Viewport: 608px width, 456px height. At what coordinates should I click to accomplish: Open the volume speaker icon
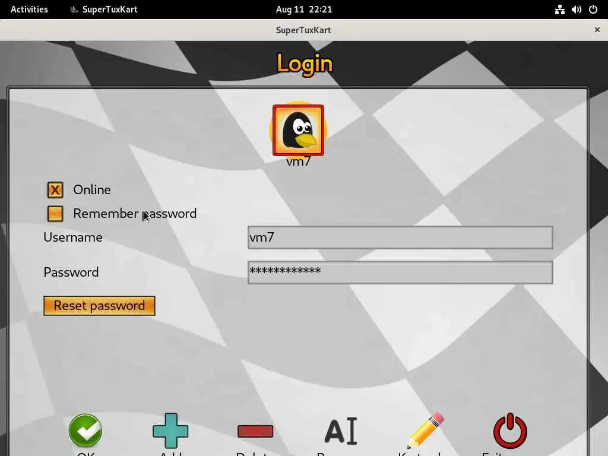(x=576, y=9)
